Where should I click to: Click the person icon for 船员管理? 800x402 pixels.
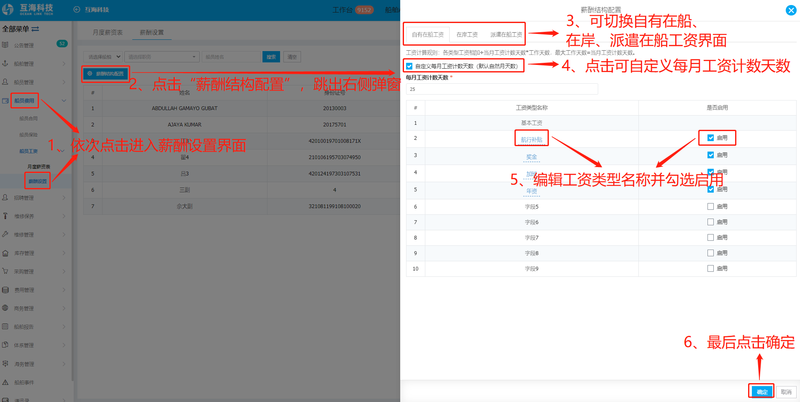(x=5, y=82)
